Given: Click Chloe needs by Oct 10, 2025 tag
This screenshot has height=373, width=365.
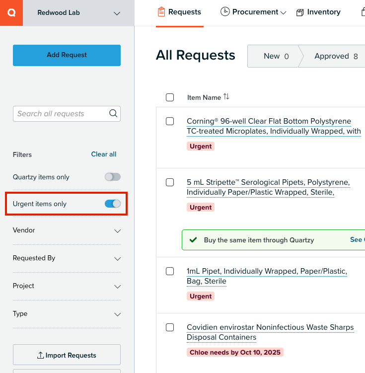Looking at the screenshot, I should tap(235, 352).
